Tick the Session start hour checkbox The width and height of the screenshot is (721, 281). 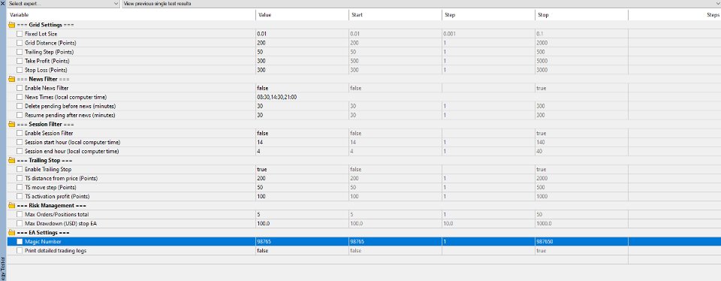click(x=20, y=142)
